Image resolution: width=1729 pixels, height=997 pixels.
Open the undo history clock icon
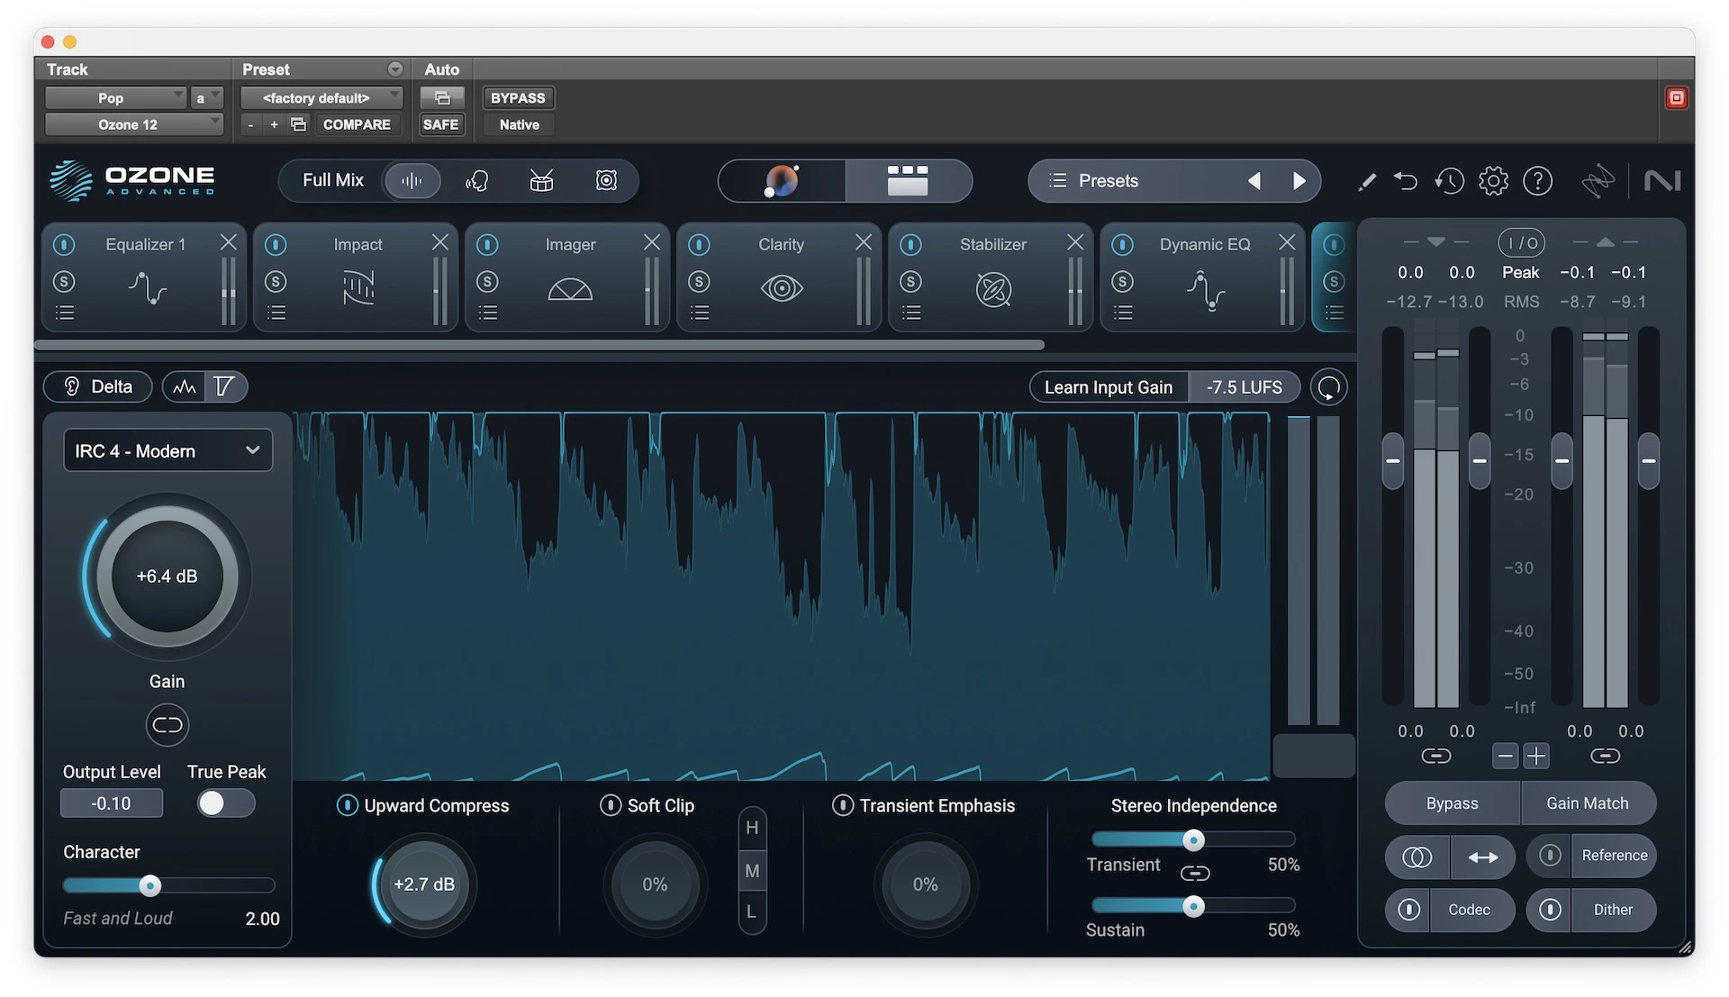[x=1449, y=181]
